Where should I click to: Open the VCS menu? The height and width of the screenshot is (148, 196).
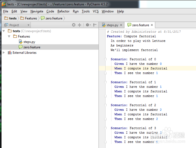(x=96, y=11)
